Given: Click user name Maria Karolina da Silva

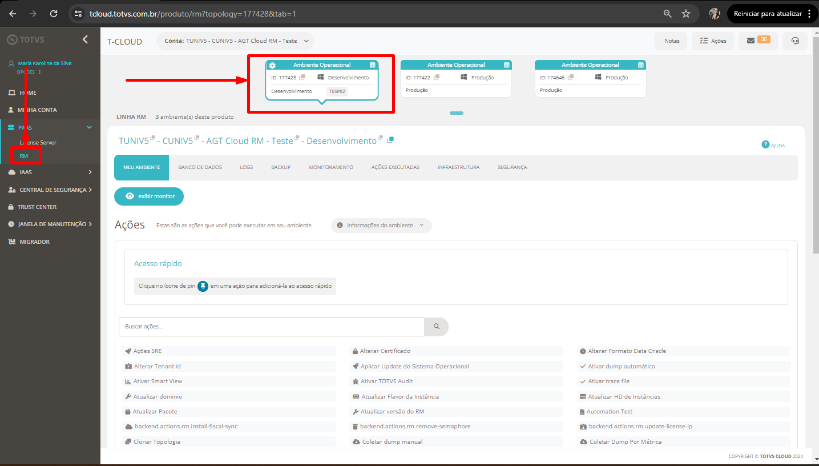Looking at the screenshot, I should [x=45, y=63].
